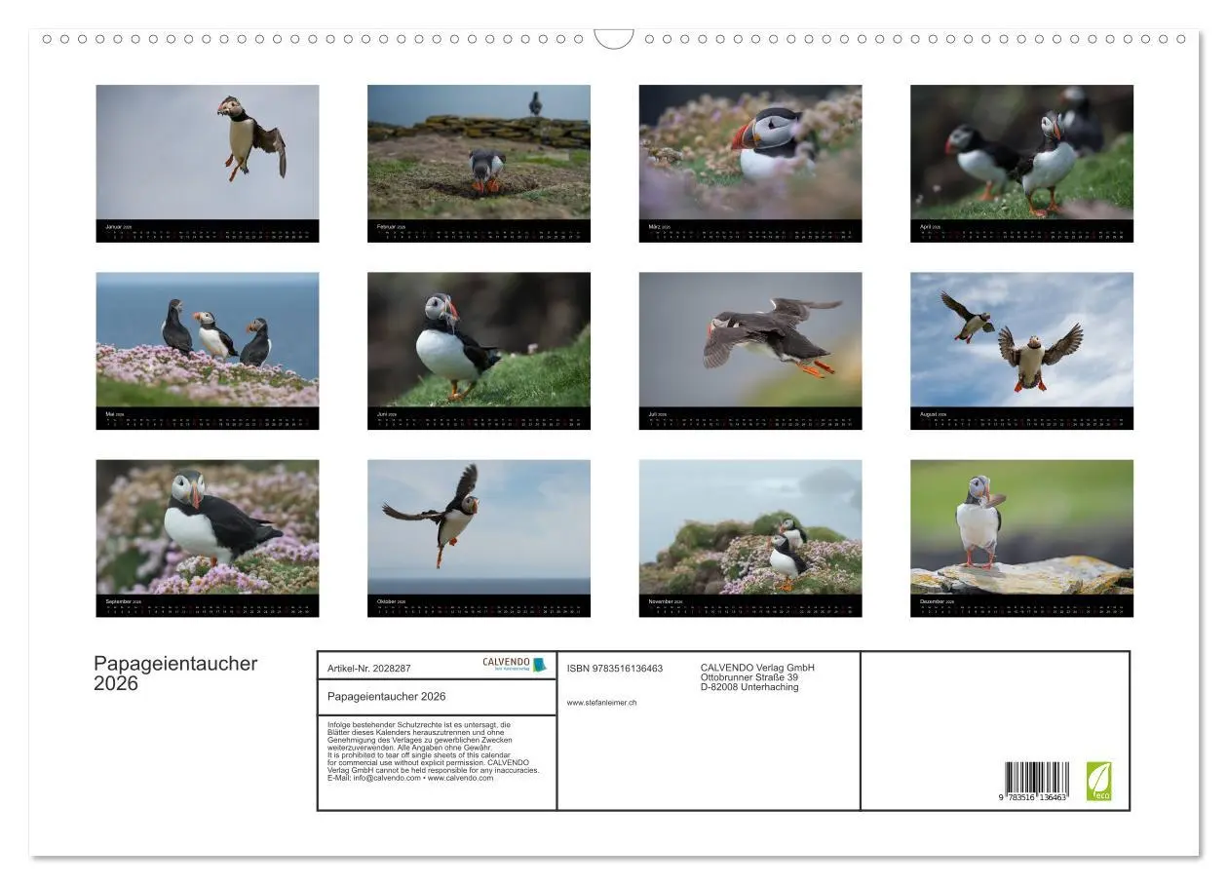Select the März 2026 puffin in flowers
1228x885 pixels.
pyautogui.click(x=749, y=161)
